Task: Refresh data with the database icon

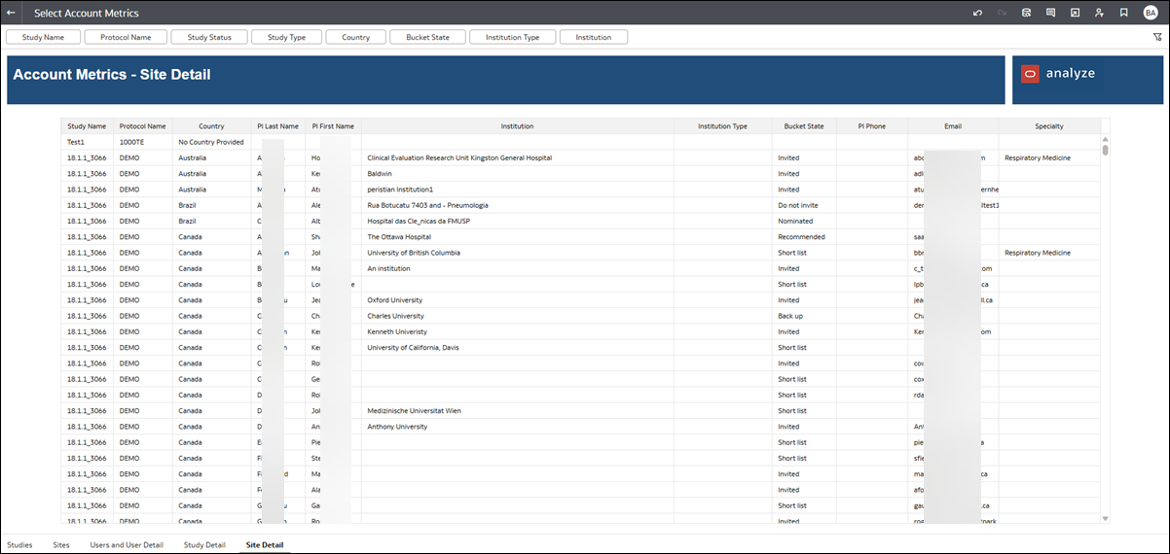Action: (1026, 13)
